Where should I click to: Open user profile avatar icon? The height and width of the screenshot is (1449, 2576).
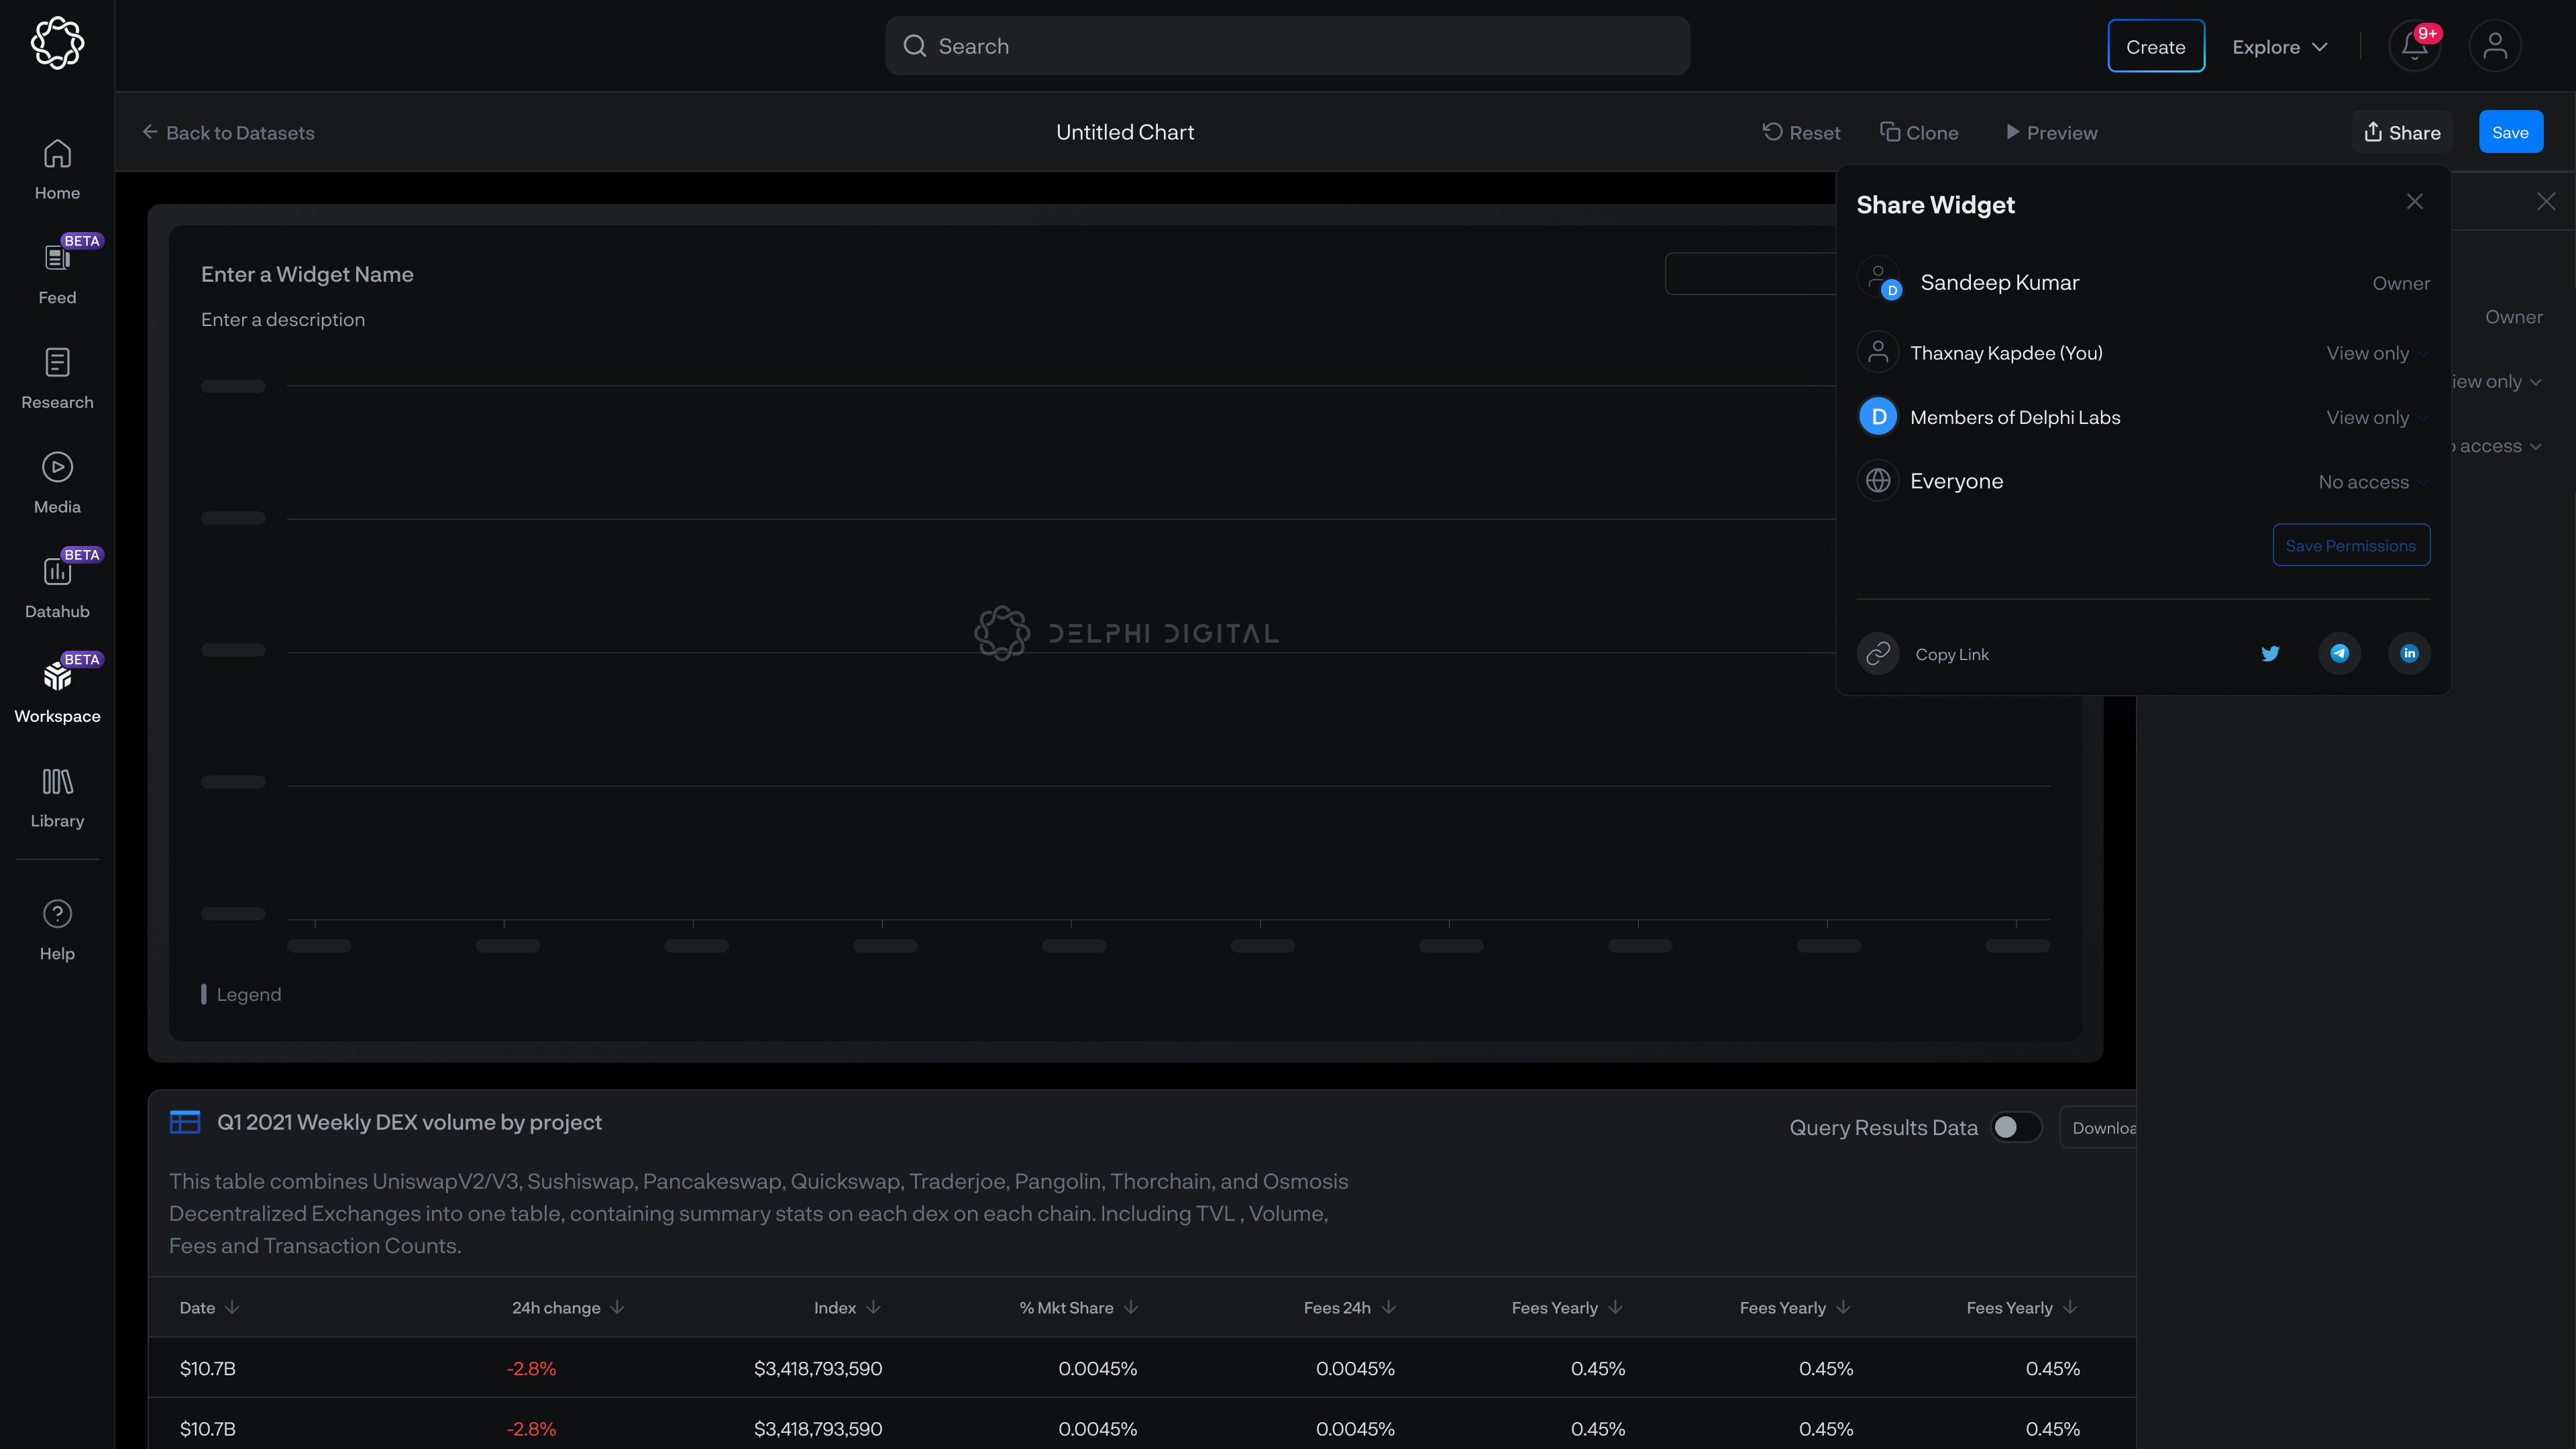tap(2494, 46)
